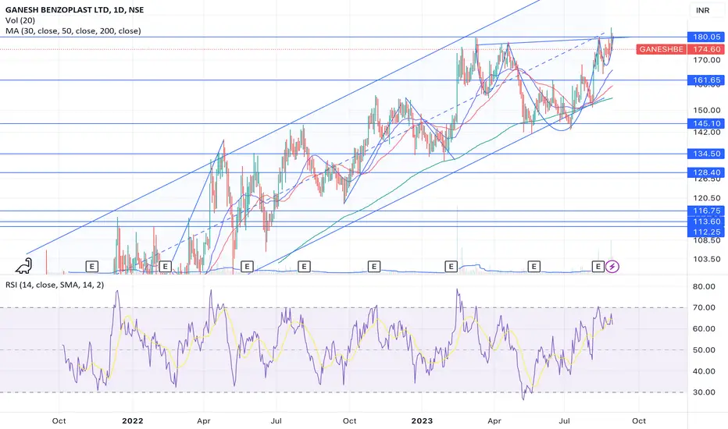728x429 pixels.
Task: Select the GANESH BENZOPLAST LTD symbol title
Action: pos(74,9)
